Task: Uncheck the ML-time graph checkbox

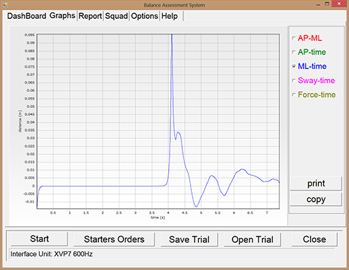Action: tap(294, 66)
